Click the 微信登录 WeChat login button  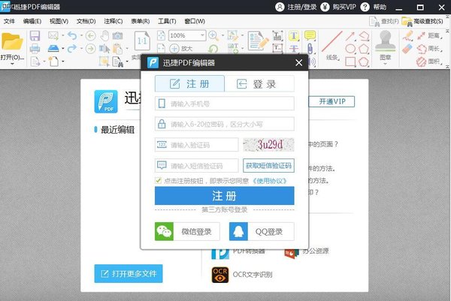(x=187, y=231)
